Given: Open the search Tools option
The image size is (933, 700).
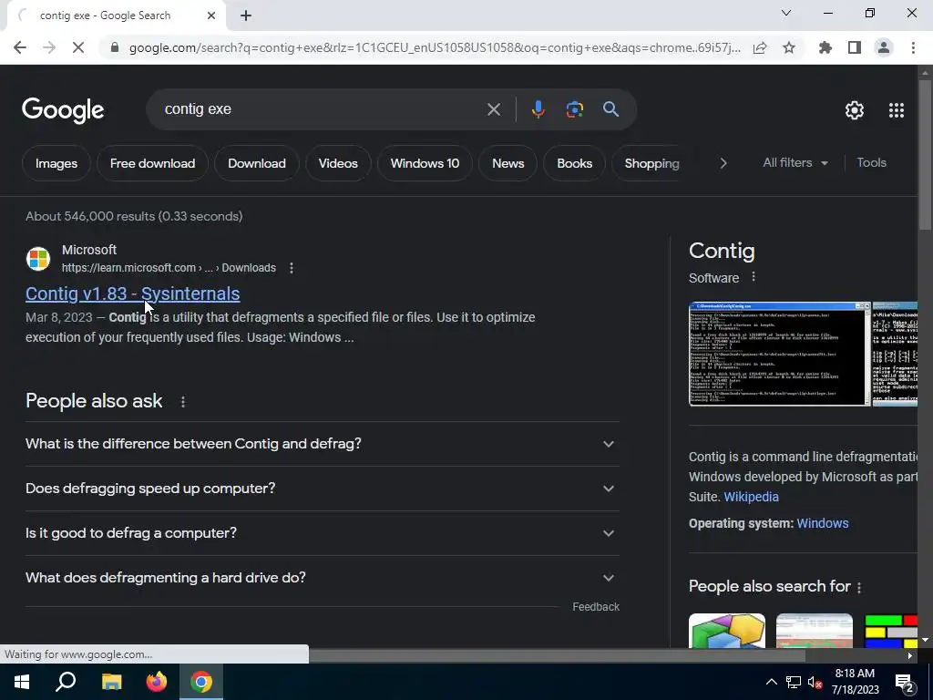Looking at the screenshot, I should point(871,162).
